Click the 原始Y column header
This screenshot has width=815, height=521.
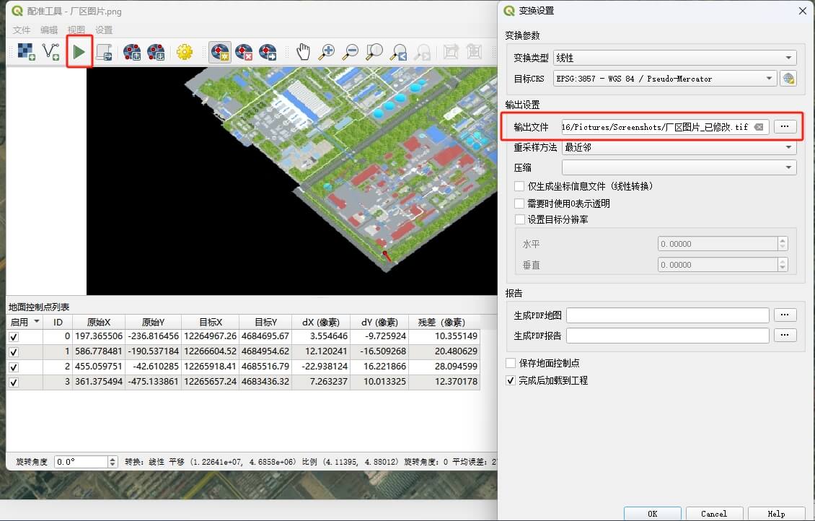[x=153, y=323]
